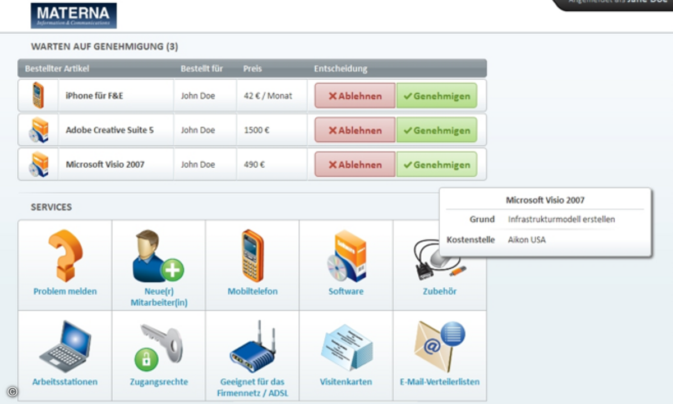Click the Aikon USA cost center value
Screen dimensions: 673x404
pyautogui.click(x=527, y=240)
